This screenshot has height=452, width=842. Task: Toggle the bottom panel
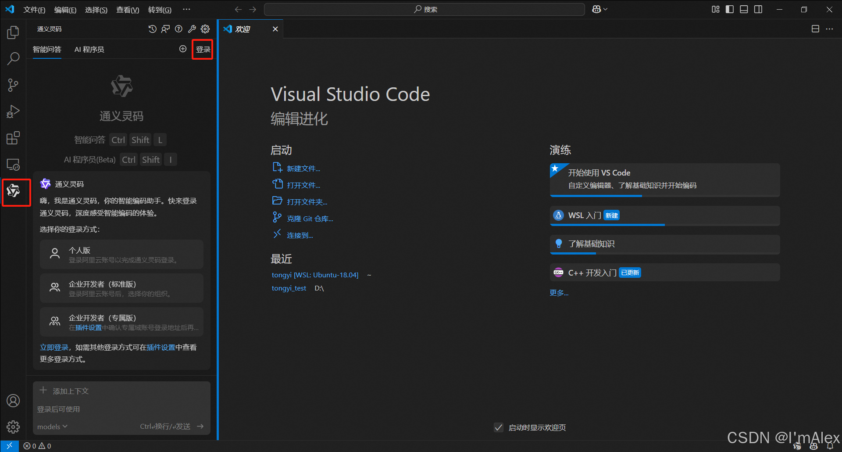[744, 9]
